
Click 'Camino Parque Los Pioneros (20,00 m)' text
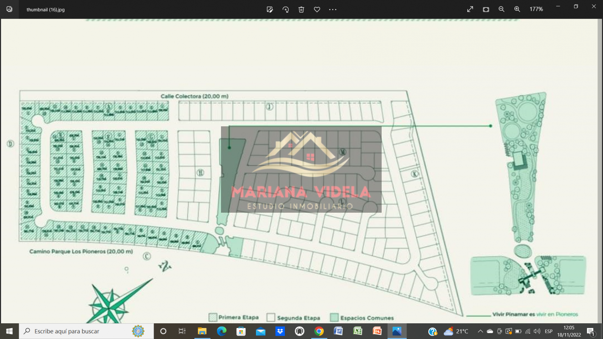pos(81,252)
